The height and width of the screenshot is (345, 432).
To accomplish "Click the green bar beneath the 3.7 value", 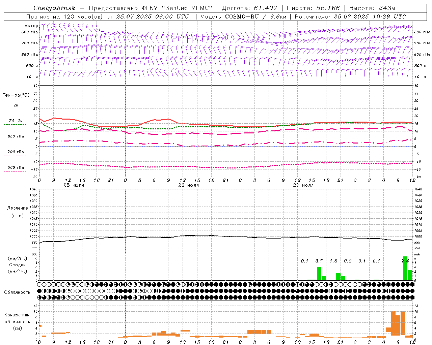I will pyautogui.click(x=319, y=274).
